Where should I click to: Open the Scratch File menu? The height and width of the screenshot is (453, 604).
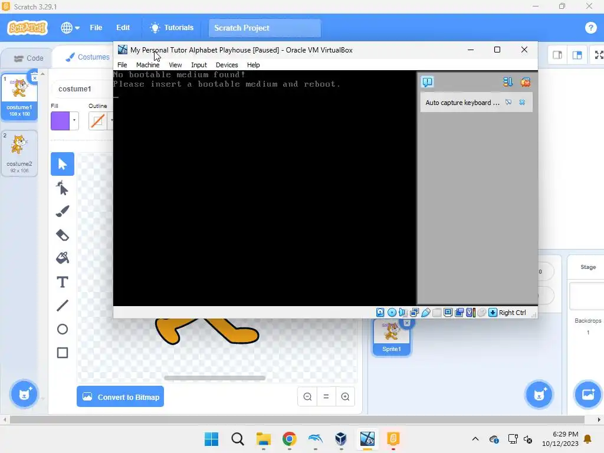[x=96, y=28]
